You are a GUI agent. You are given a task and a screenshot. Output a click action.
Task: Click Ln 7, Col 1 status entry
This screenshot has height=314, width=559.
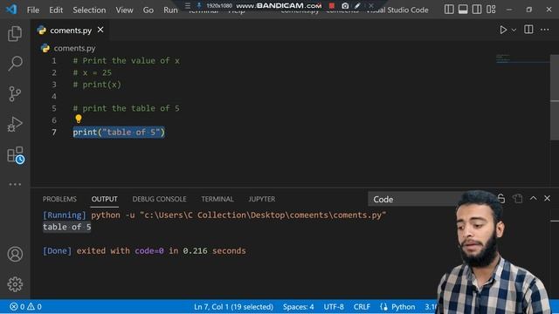coord(233,306)
